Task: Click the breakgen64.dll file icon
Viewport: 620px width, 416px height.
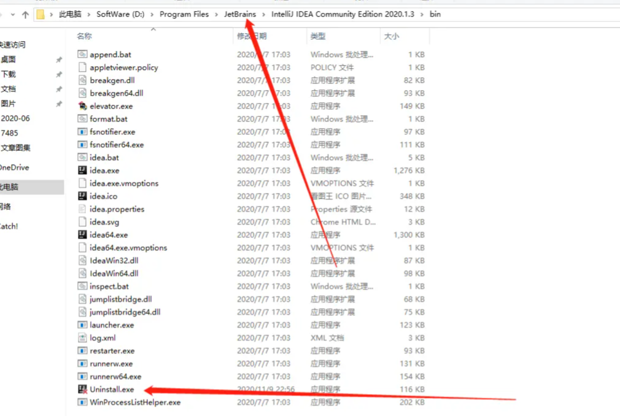Action: 82,93
